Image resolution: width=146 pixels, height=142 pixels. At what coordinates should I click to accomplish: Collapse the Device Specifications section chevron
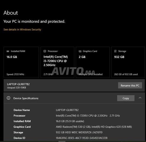click(x=140, y=98)
